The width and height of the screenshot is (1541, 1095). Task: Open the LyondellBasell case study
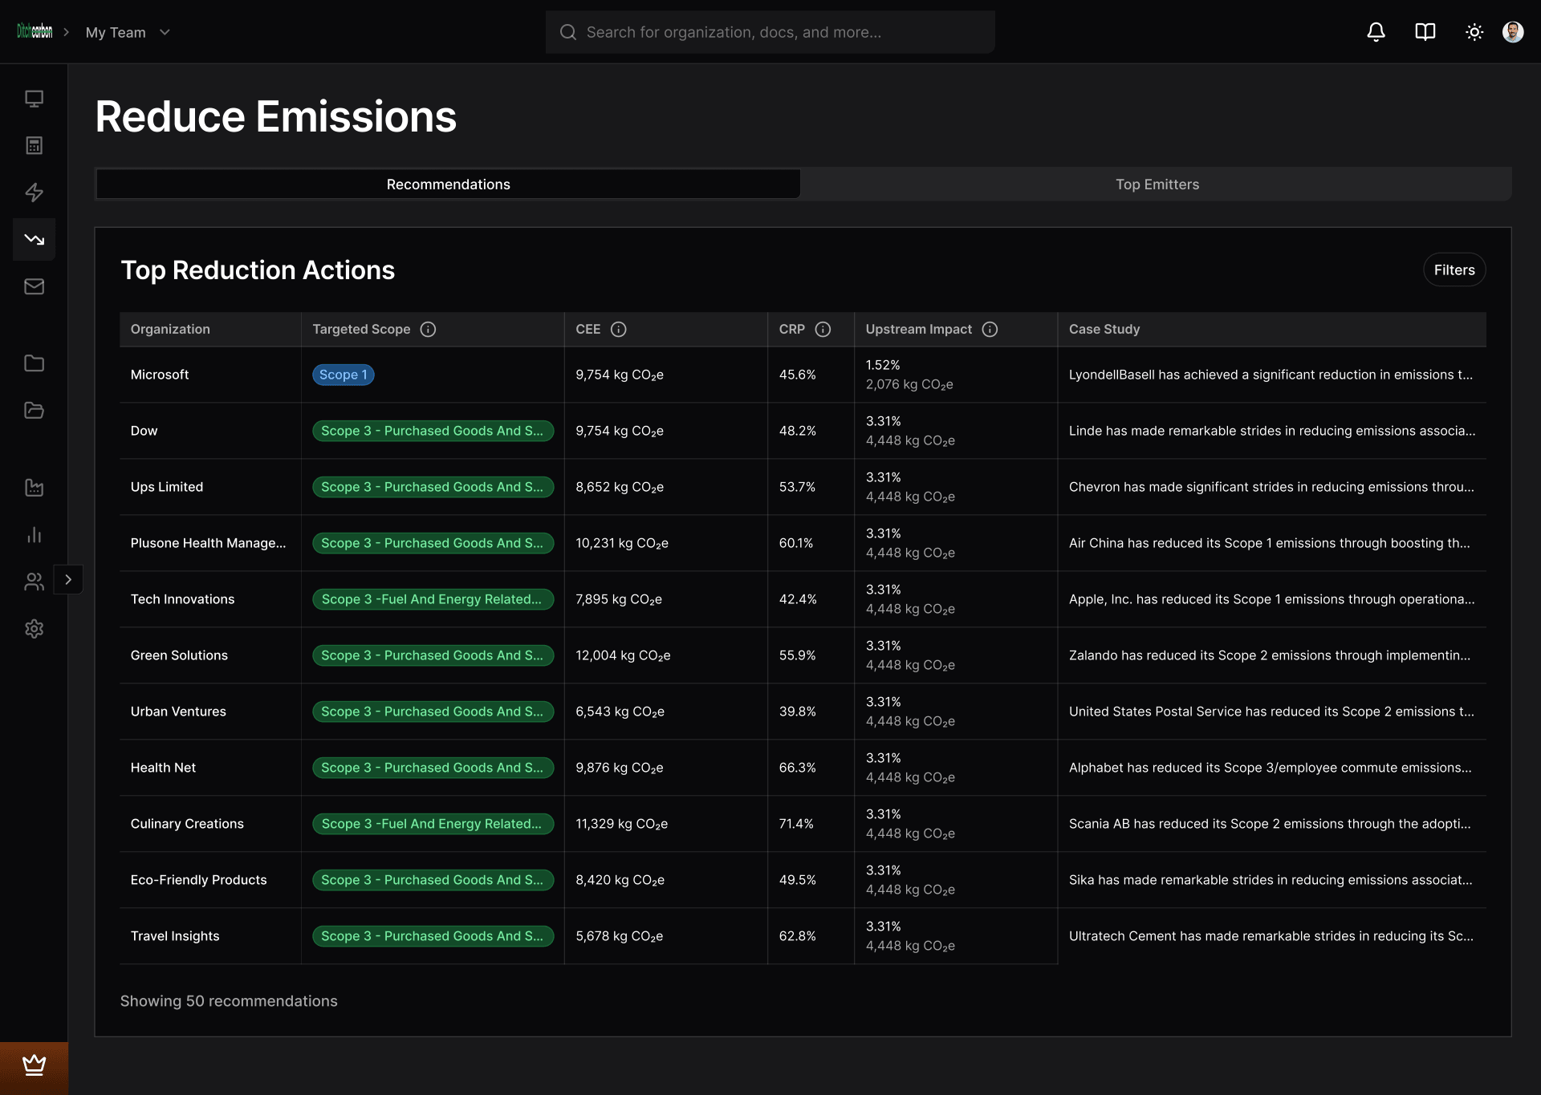click(1271, 375)
